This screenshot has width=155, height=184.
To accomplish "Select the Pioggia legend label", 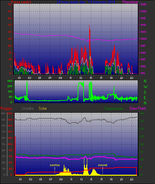I will click(x=6, y=108).
